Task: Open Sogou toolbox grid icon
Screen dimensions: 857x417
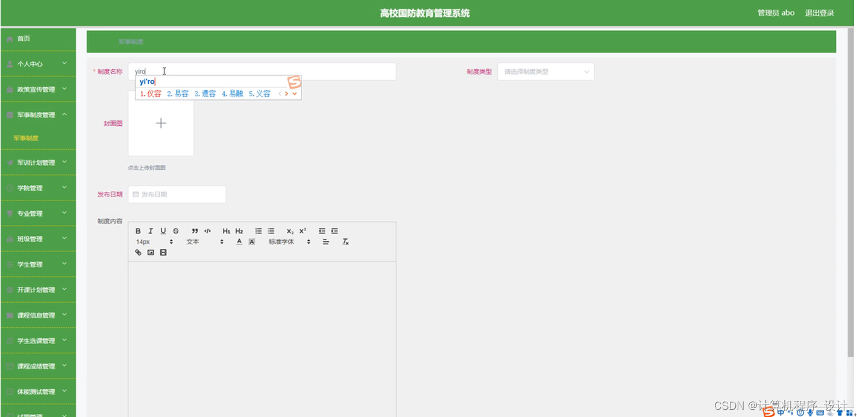Action: coord(850,413)
